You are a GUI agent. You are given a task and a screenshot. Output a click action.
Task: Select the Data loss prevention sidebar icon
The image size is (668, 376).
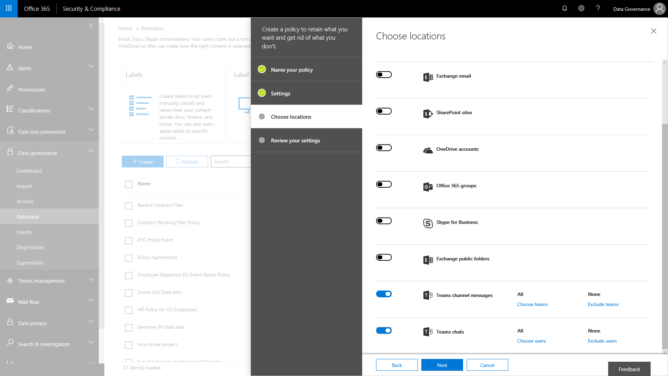[10, 131]
